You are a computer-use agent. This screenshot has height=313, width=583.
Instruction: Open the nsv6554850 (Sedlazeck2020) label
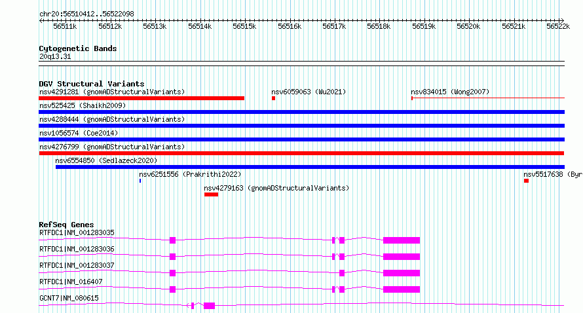click(x=106, y=160)
